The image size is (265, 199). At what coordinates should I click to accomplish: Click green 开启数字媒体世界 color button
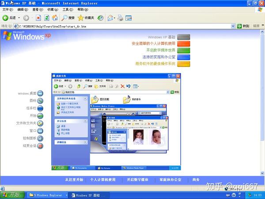point(184,50)
